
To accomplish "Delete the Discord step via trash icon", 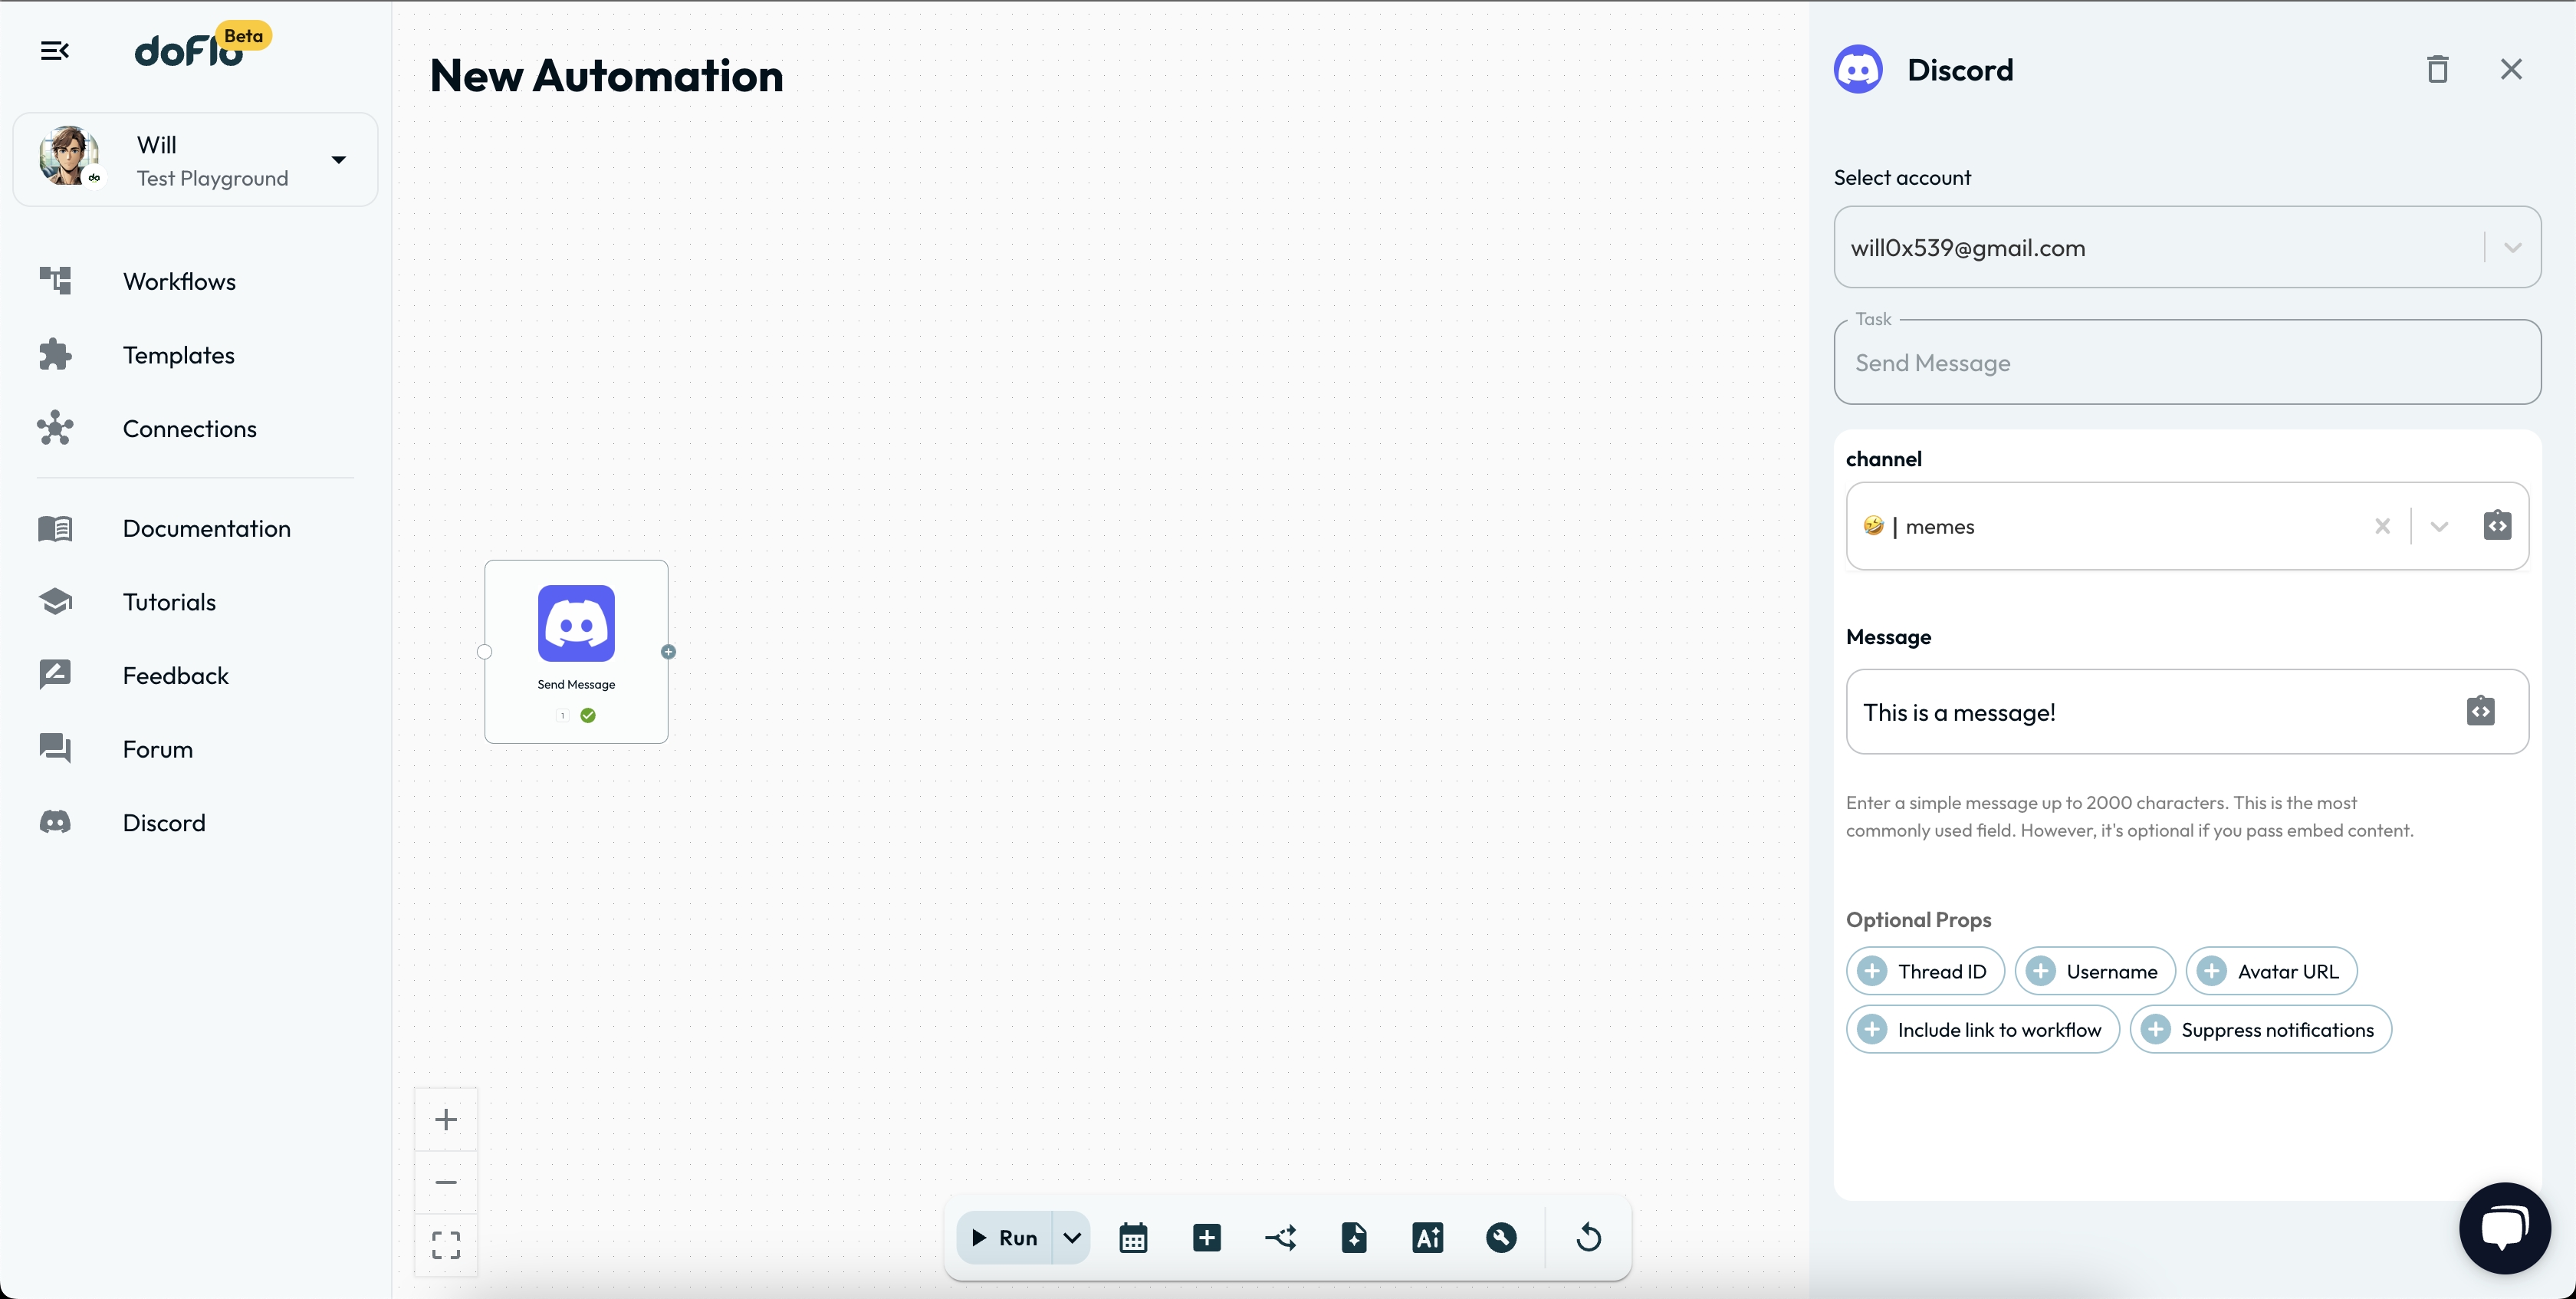I will point(2437,70).
